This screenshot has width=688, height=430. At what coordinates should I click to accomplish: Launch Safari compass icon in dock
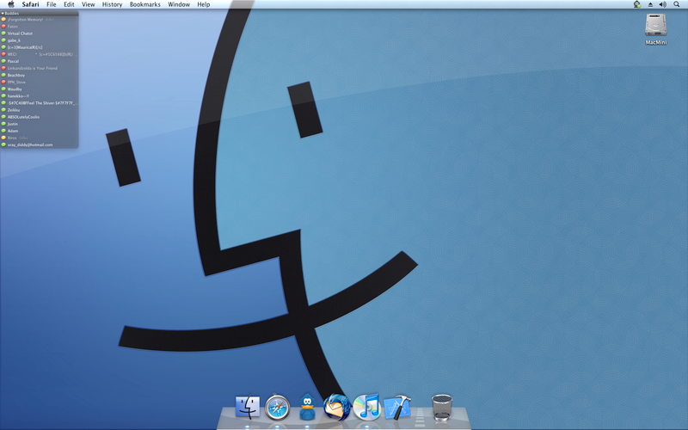(277, 407)
